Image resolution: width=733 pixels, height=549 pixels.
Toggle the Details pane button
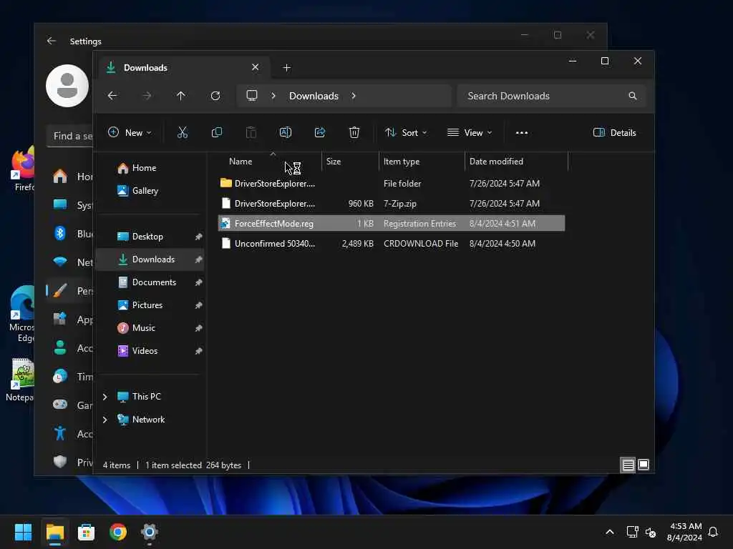[614, 132]
